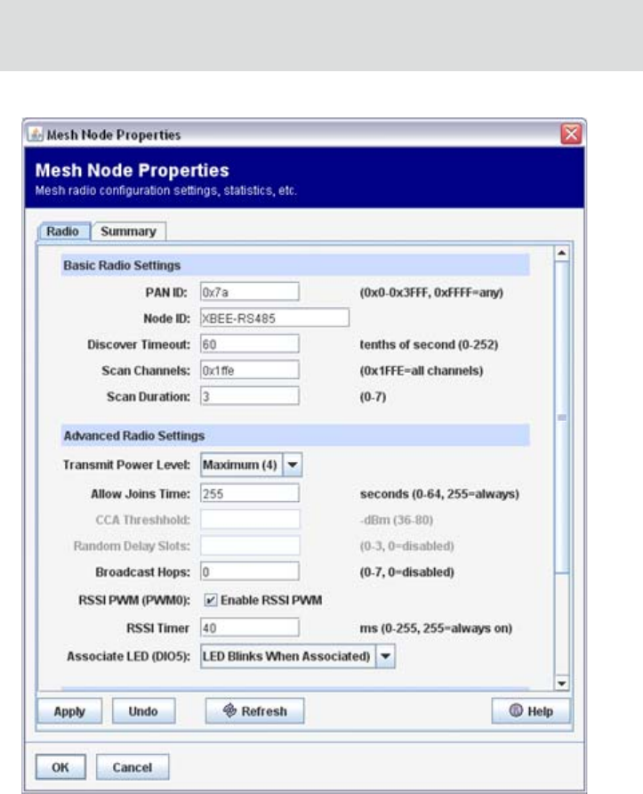Expand the Associate LED (DIO5) dropdown
The image size is (643, 794).
[385, 656]
